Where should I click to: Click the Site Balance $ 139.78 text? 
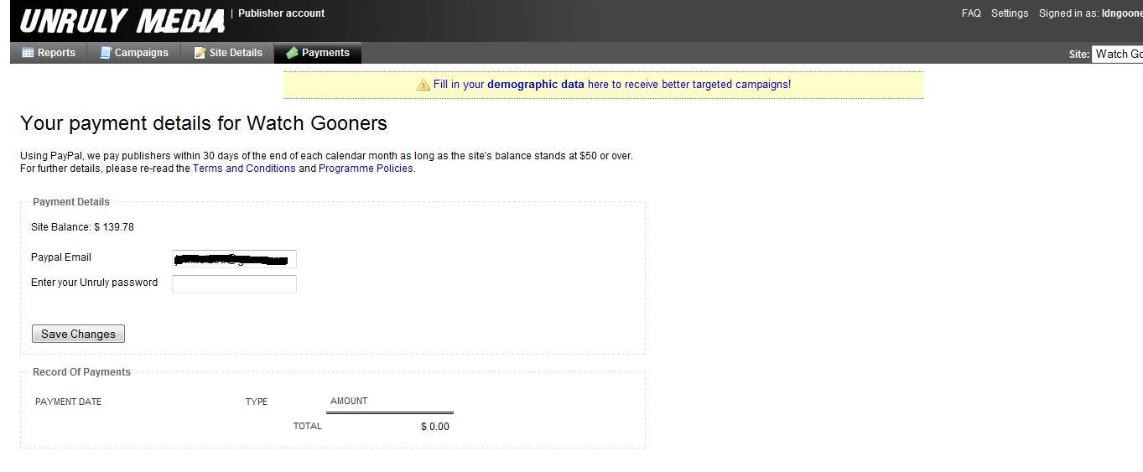pos(82,227)
